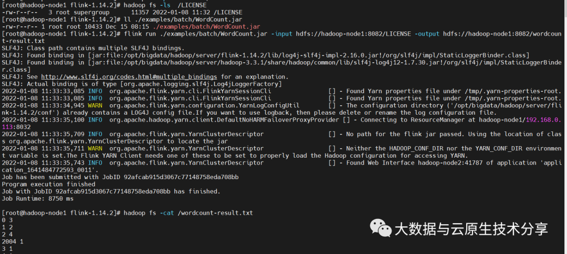Click the -output flag of the flink run command
Screen dimensions: 567x254
coord(427,34)
